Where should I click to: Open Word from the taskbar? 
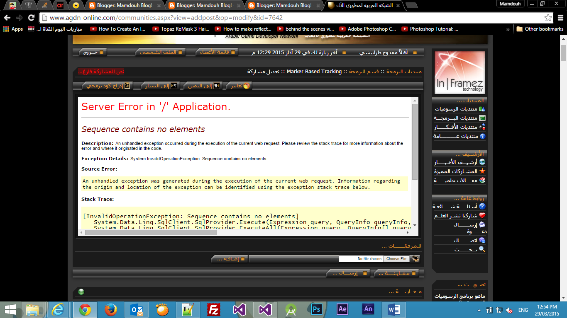click(394, 309)
